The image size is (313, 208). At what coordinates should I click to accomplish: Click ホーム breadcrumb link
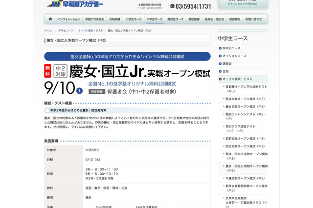(x=48, y=30)
